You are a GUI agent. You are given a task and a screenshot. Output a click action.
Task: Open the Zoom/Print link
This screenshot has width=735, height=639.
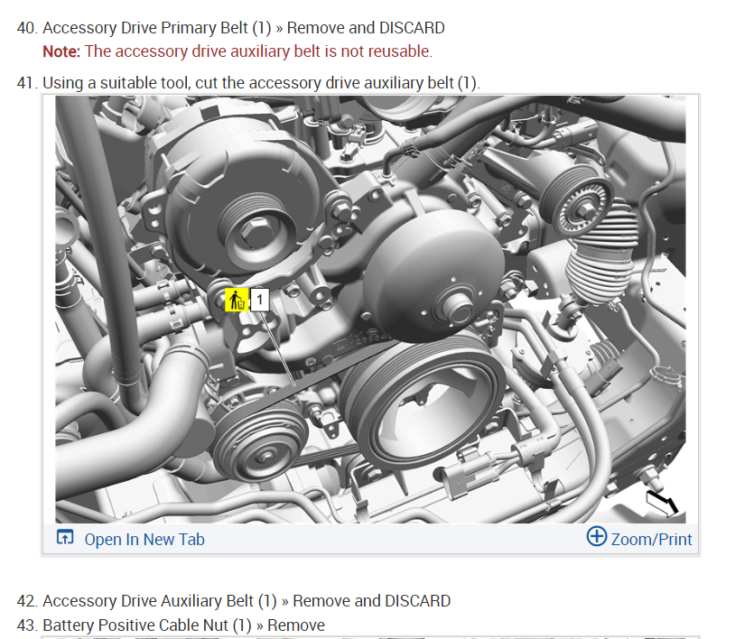651,539
